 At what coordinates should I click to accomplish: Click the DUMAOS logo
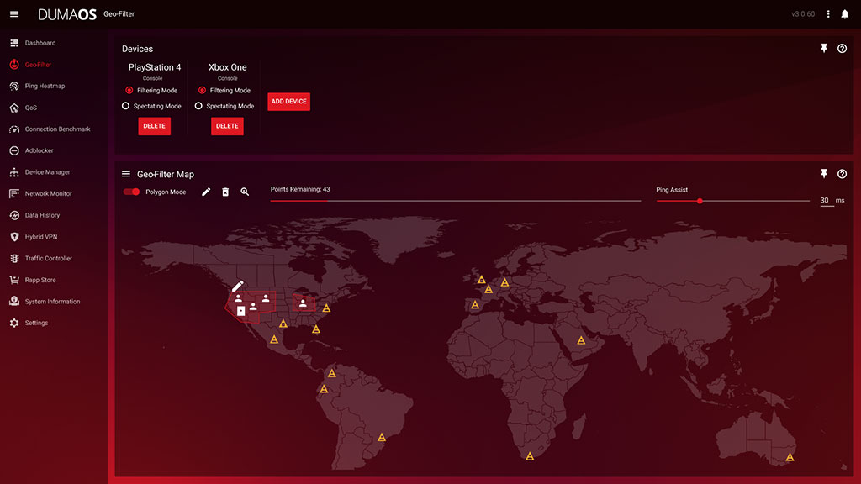[x=67, y=14]
